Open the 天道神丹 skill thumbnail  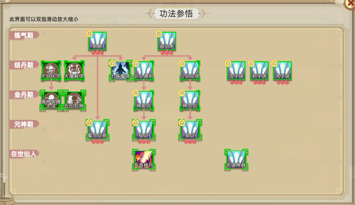click(x=144, y=160)
